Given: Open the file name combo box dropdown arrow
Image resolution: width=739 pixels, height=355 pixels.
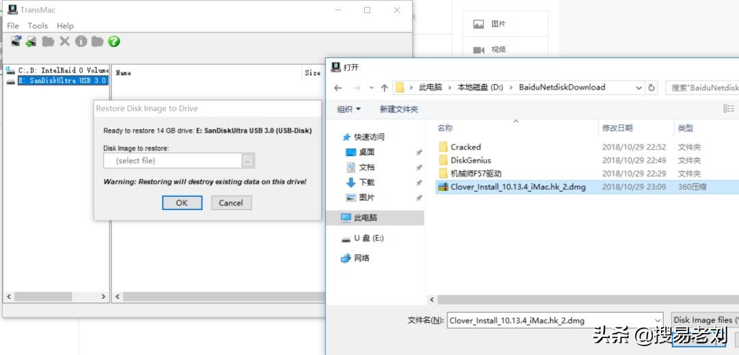Looking at the screenshot, I should [658, 321].
